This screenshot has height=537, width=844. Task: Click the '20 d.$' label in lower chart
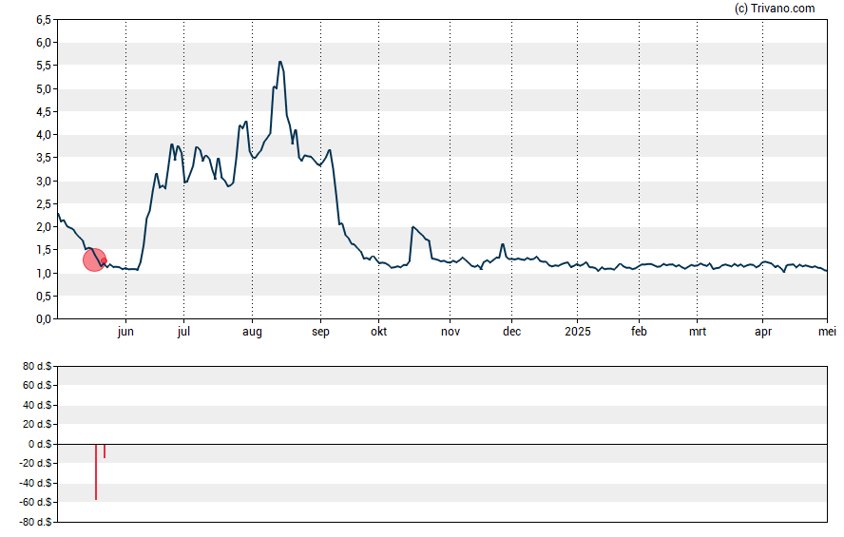pos(37,425)
